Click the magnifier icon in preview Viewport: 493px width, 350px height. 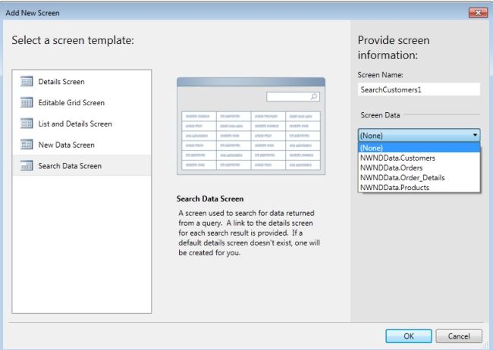point(314,96)
